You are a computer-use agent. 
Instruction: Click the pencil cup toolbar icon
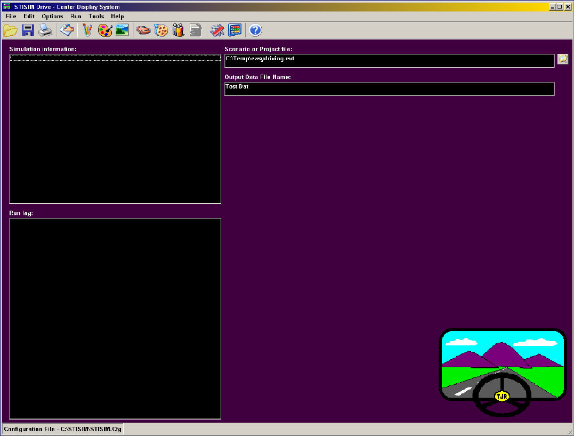87,30
